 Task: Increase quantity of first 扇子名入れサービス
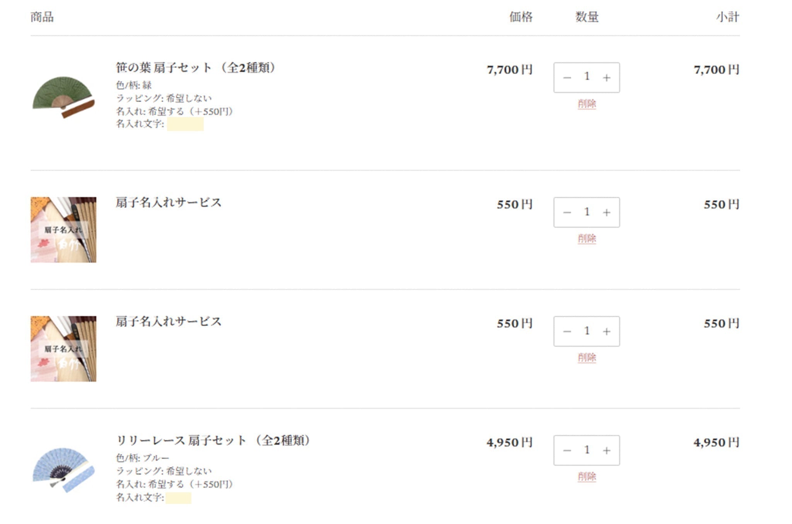click(x=607, y=212)
